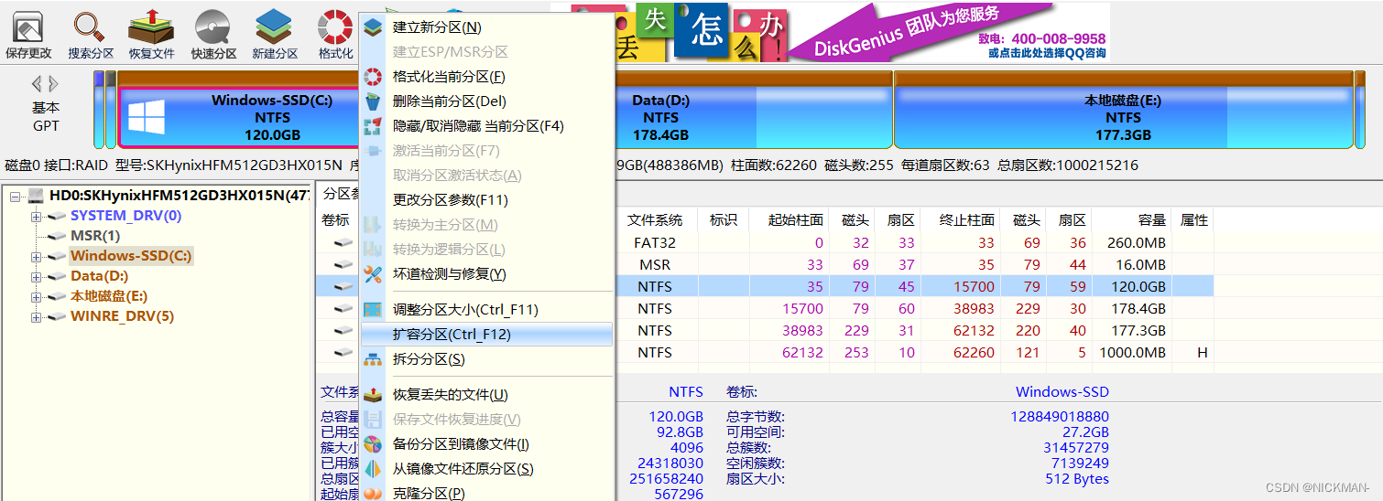Start the 快速分区 quick partition tool
Viewport: 1383px width, 501px height.
tap(213, 34)
